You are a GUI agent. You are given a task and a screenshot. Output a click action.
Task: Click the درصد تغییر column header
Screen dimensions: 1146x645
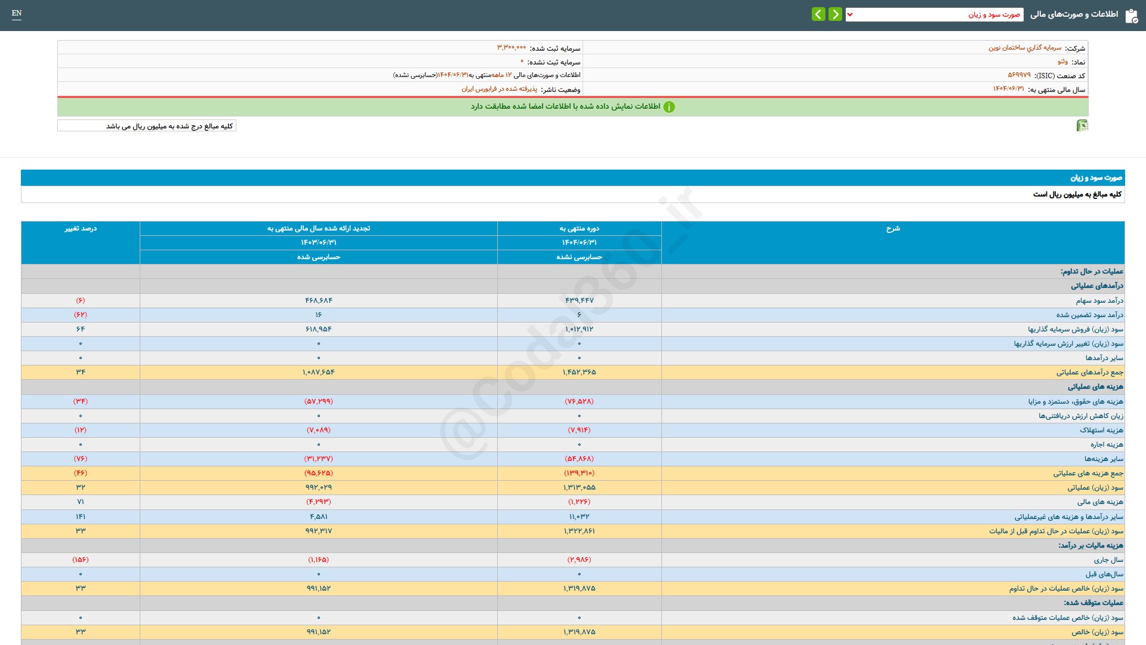(x=81, y=229)
